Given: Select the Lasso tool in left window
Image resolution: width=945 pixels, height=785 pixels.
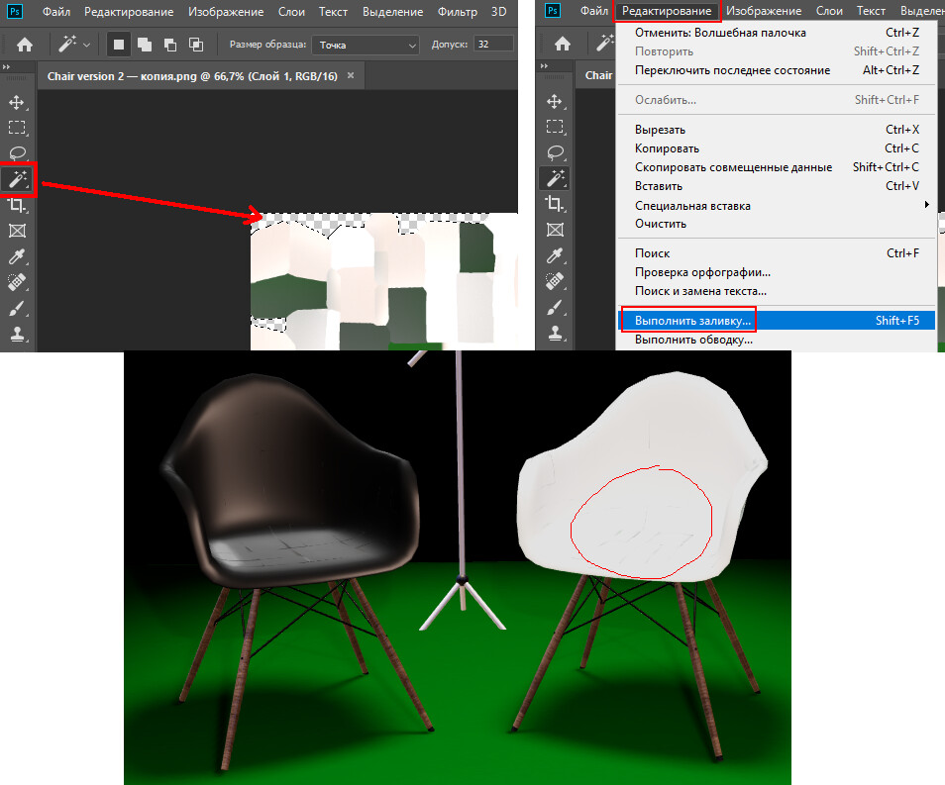Looking at the screenshot, I should (x=16, y=152).
